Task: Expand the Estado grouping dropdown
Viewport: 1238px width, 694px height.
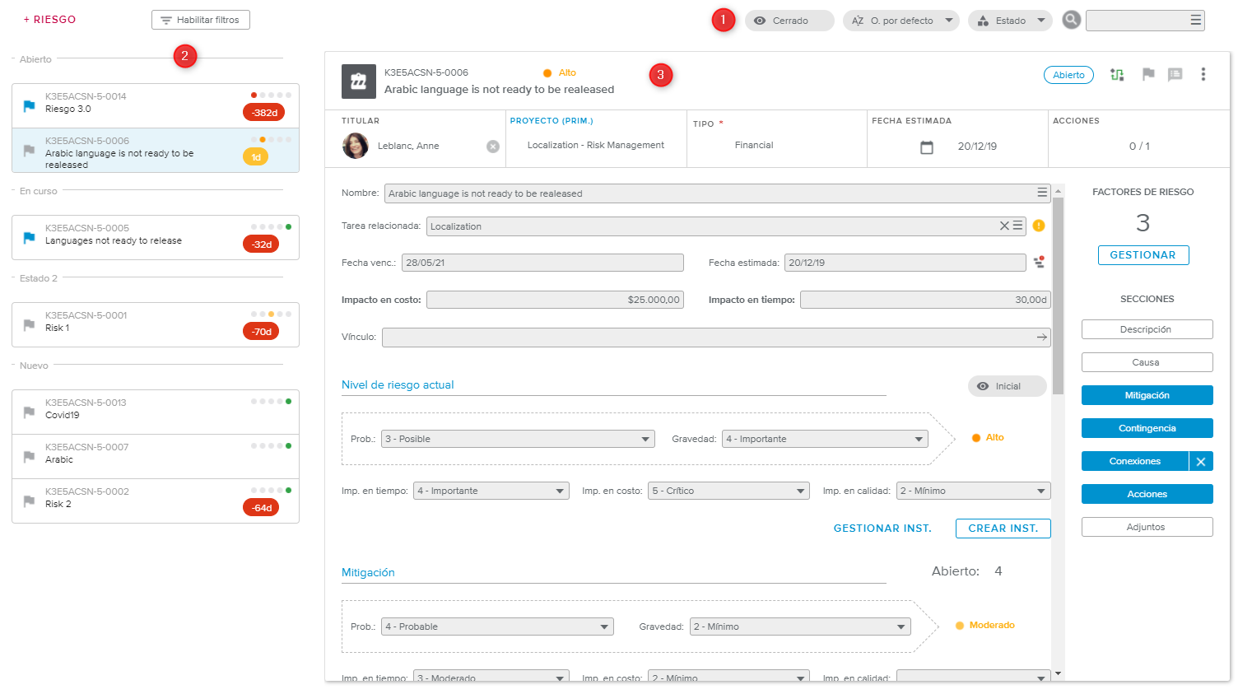Action: (x=1010, y=21)
